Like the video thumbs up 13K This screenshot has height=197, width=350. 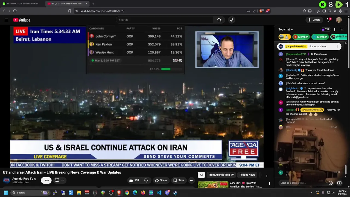(134, 180)
